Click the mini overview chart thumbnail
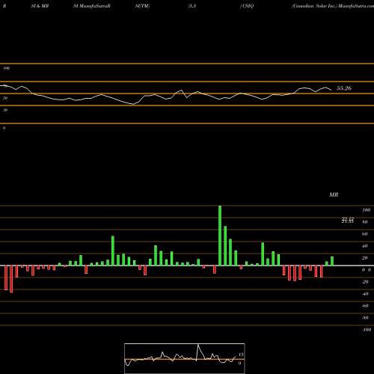The width and height of the screenshot is (374, 374). [185, 358]
